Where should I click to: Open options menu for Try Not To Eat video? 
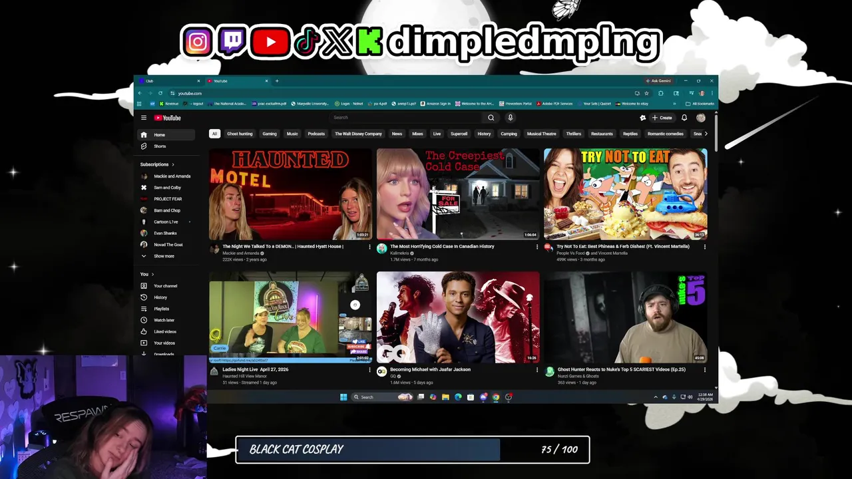tap(705, 247)
